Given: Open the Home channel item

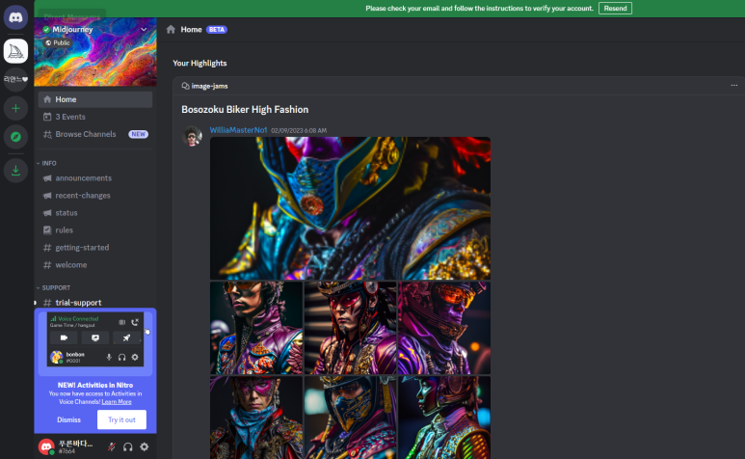Looking at the screenshot, I should coord(95,99).
